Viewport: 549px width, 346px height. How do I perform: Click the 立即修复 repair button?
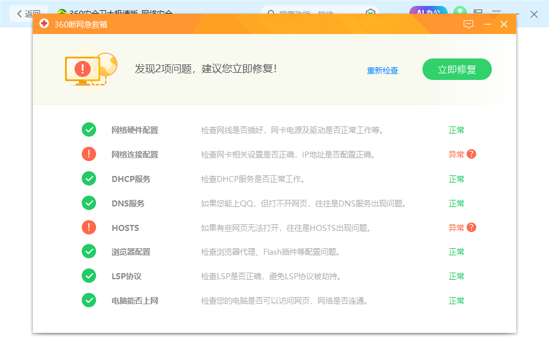tap(457, 69)
